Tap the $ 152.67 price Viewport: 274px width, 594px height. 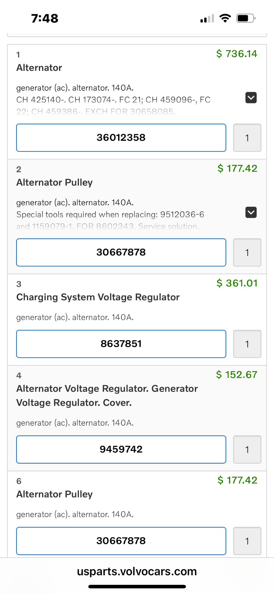coord(237,375)
